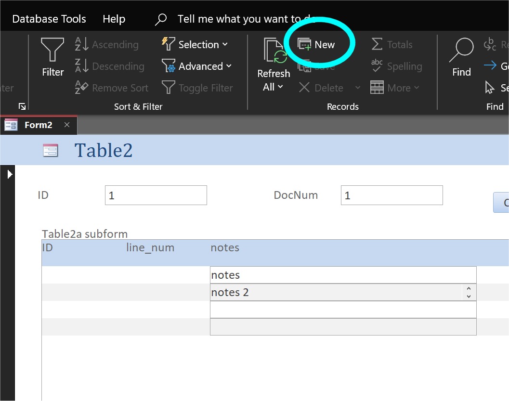This screenshot has width=509, height=401.
Task: Open the More records dropdown
Action: 395,88
